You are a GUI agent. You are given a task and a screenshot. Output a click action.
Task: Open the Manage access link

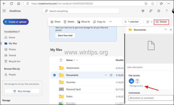(x=136, y=86)
